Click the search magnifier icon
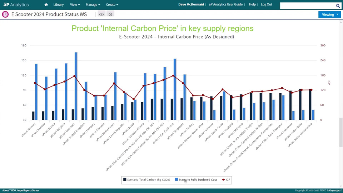343x193 pixels. pos(338,6)
